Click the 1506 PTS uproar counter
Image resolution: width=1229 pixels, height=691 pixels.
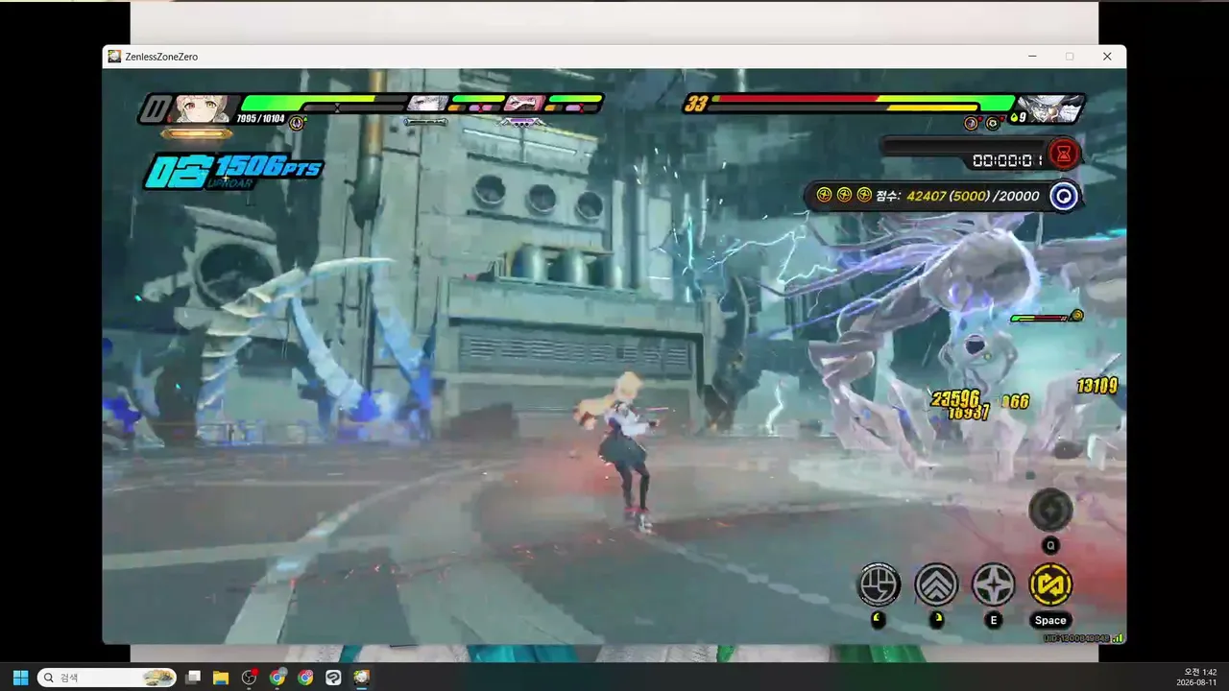(233, 171)
